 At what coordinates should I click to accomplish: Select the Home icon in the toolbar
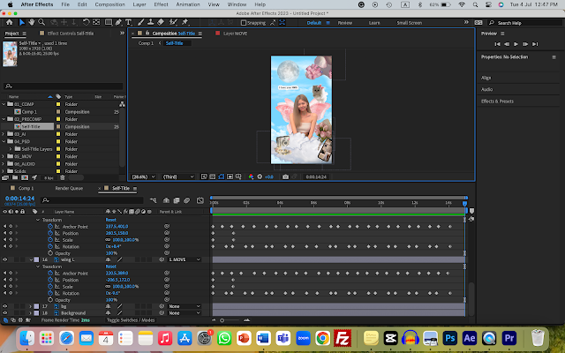coord(10,22)
